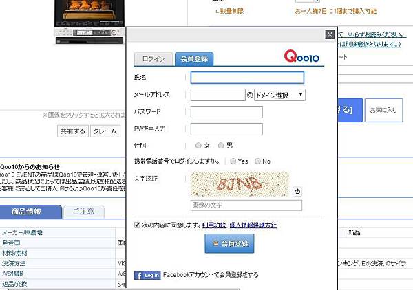Switch to the ご注意 tab
This screenshot has width=413, height=290.
tap(84, 212)
